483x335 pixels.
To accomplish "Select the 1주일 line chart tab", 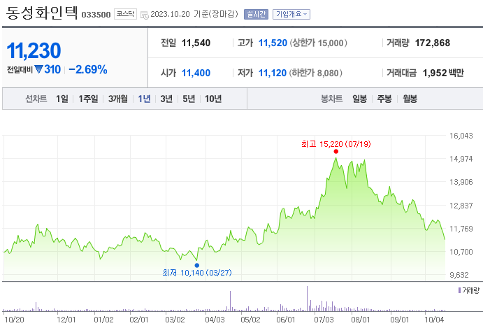I will (88, 99).
